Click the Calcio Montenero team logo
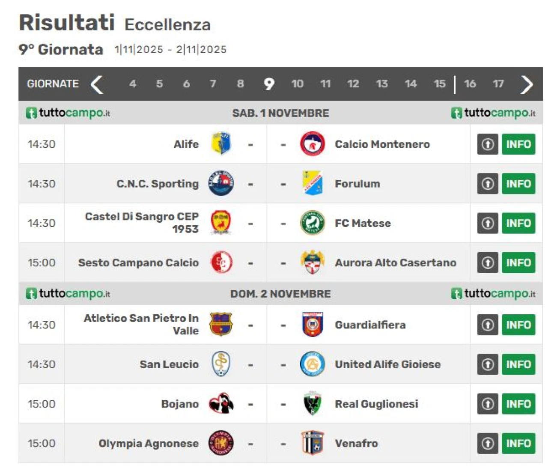Viewport: 548px width, 474px height. pos(312,144)
